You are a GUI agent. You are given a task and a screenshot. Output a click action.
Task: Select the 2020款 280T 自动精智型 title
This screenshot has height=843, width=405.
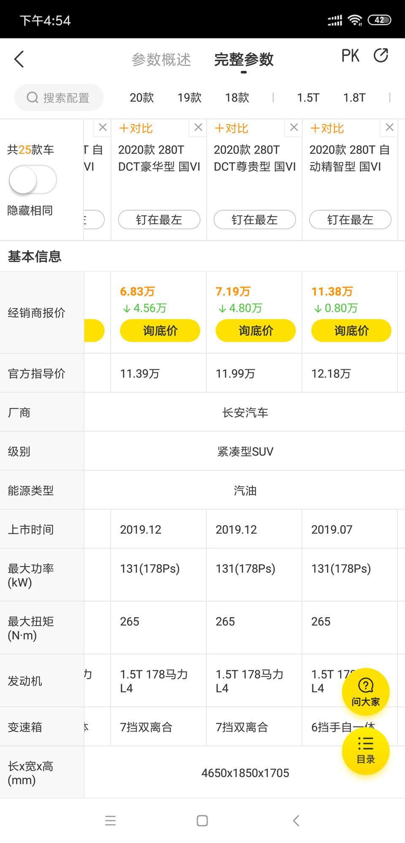click(x=350, y=158)
